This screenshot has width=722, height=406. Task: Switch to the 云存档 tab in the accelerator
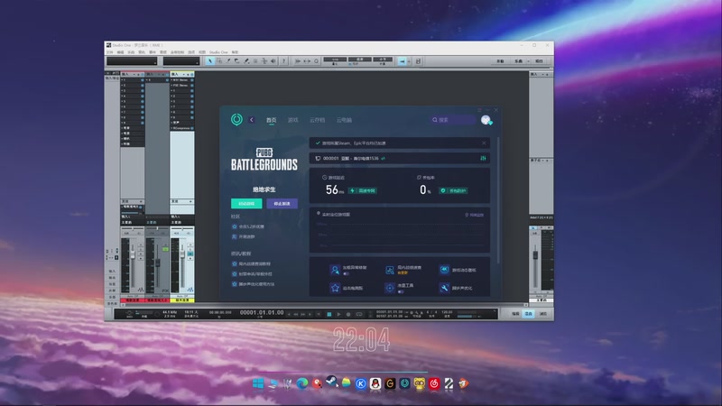pyautogui.click(x=318, y=120)
